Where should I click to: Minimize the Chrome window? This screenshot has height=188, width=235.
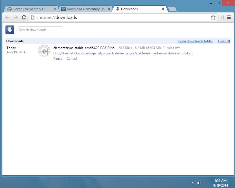tap(211, 3)
